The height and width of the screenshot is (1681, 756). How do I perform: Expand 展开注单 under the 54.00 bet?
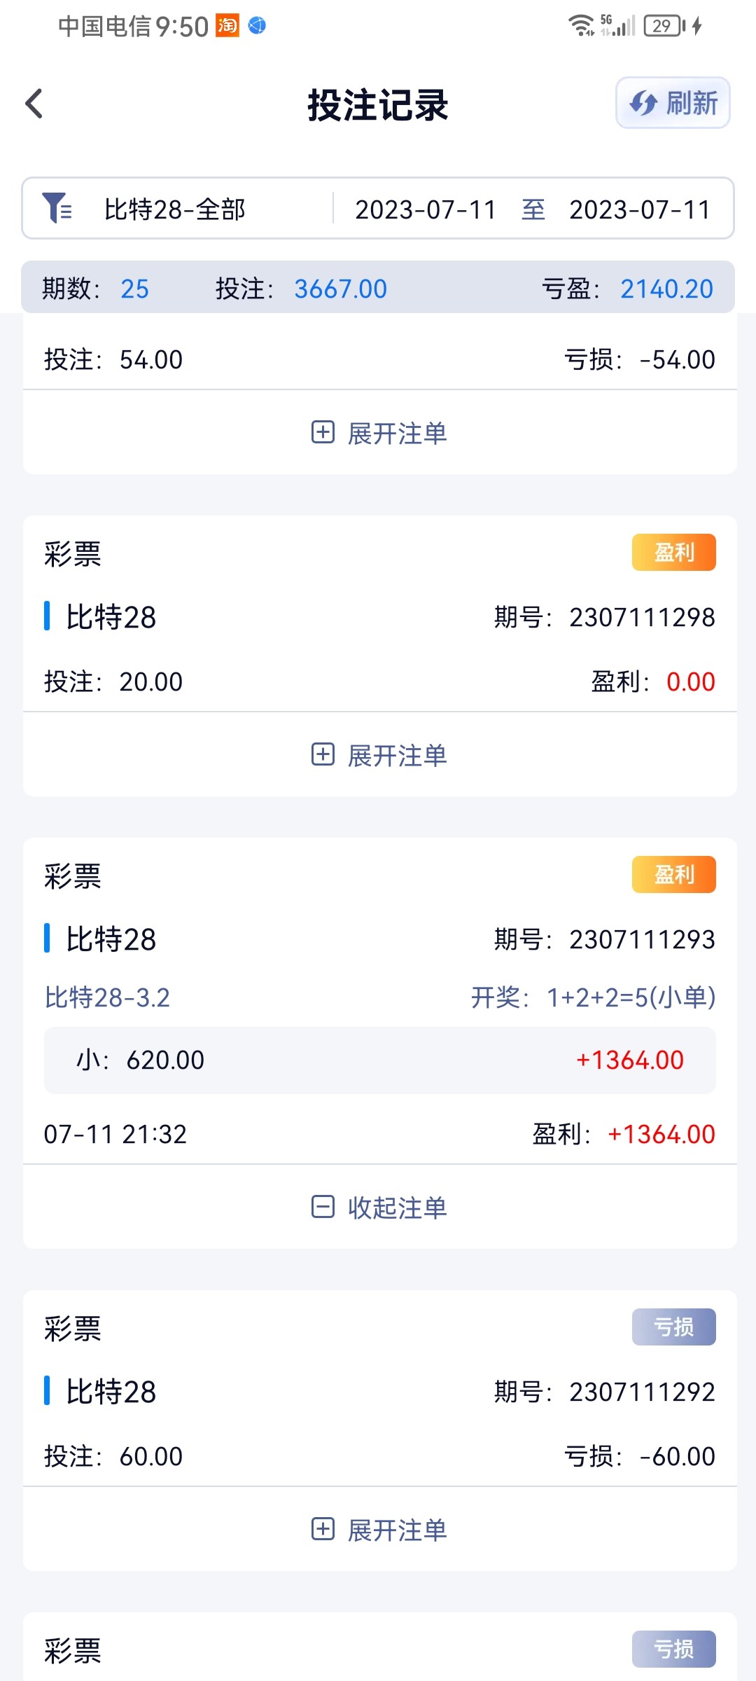(397, 434)
